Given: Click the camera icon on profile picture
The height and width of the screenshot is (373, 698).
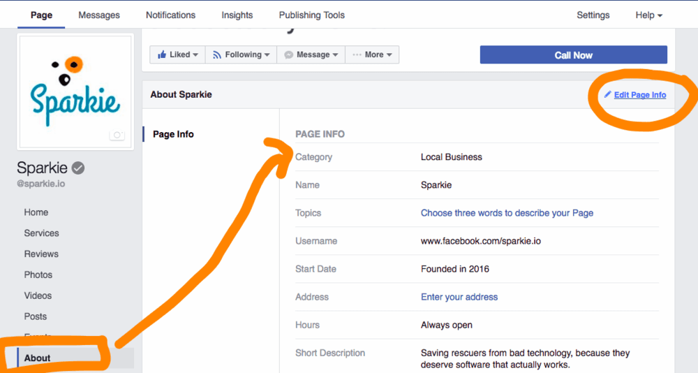Looking at the screenshot, I should click(118, 136).
